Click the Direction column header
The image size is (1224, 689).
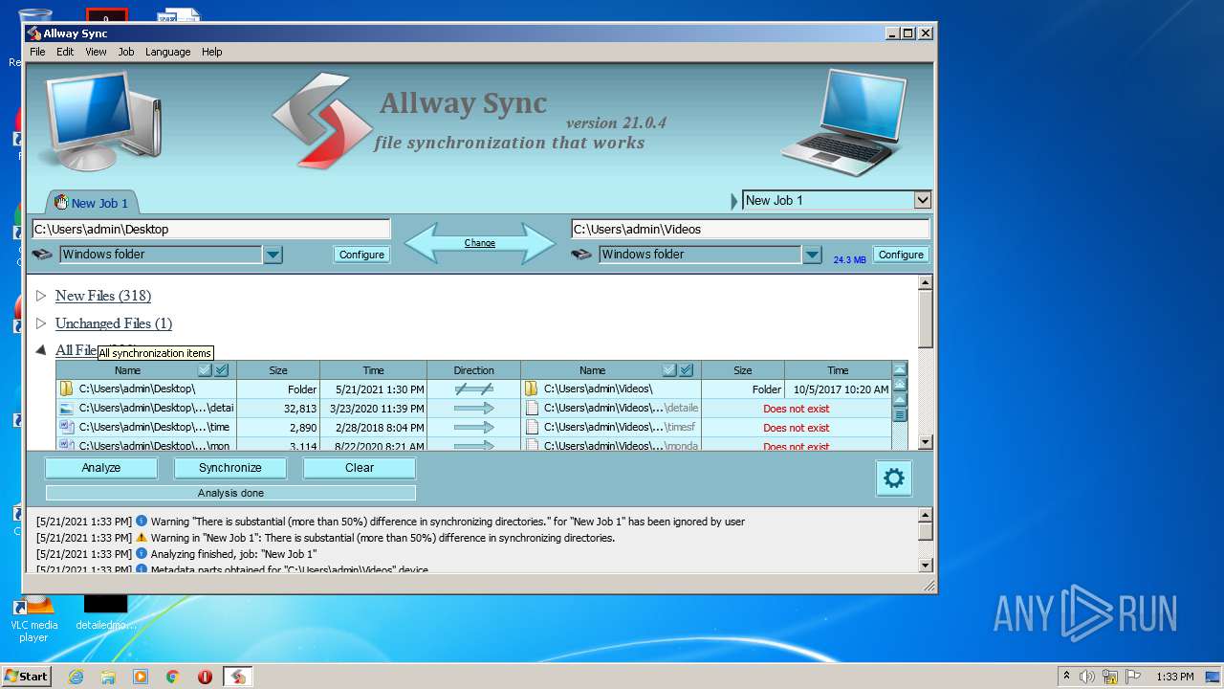[x=473, y=370]
